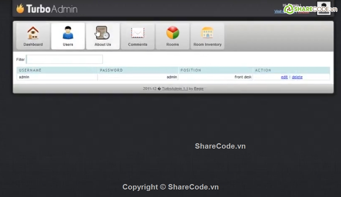341x197 pixels.
Task: Follow the TurboAdmin 1.1 footer link
Action: (x=175, y=88)
